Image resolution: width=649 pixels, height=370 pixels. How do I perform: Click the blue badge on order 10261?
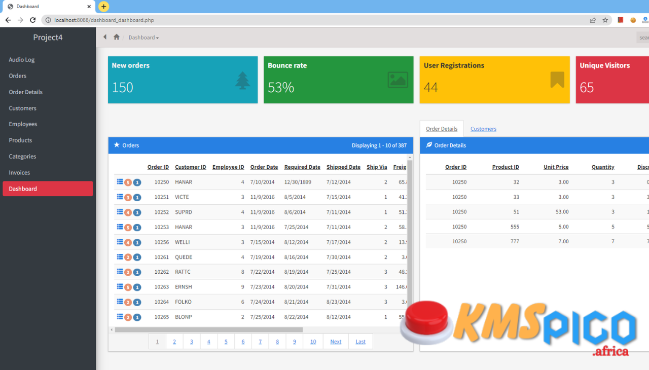pyautogui.click(x=137, y=257)
